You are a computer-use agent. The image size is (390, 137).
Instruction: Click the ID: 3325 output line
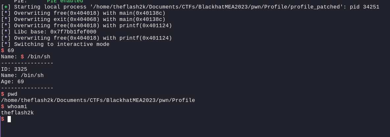(x=14, y=69)
